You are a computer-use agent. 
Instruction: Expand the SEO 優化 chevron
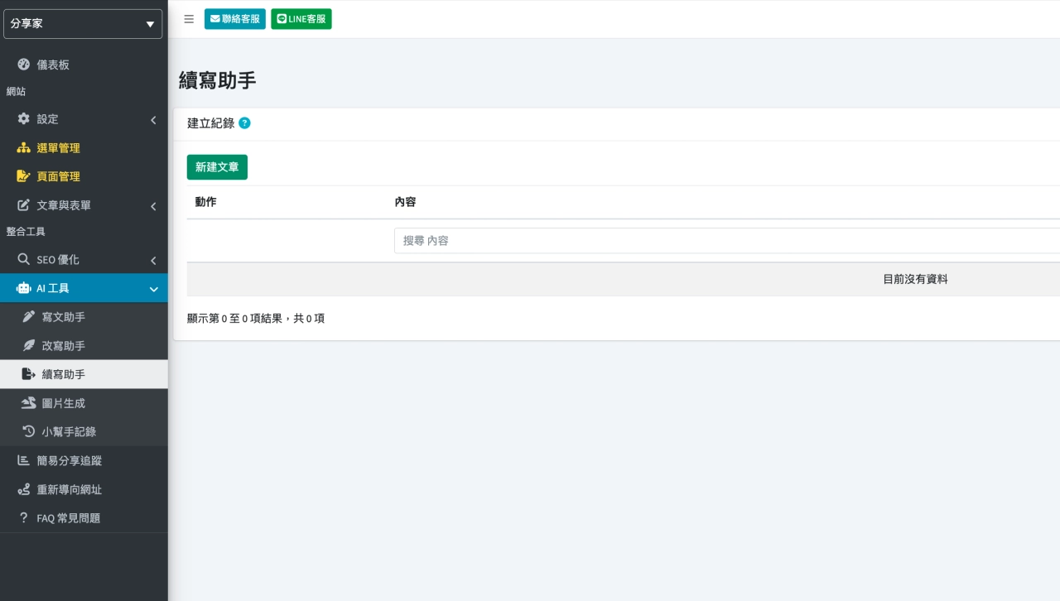click(x=153, y=261)
